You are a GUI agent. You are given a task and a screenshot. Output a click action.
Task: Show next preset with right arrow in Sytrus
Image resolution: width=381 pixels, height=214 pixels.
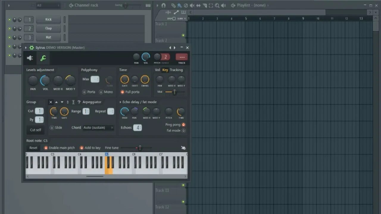pyautogui.click(x=175, y=48)
